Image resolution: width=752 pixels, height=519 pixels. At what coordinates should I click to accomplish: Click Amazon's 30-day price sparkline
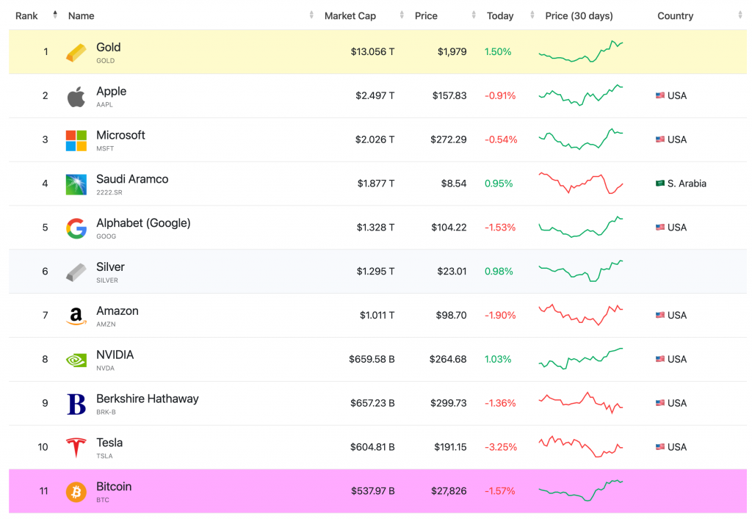581,315
